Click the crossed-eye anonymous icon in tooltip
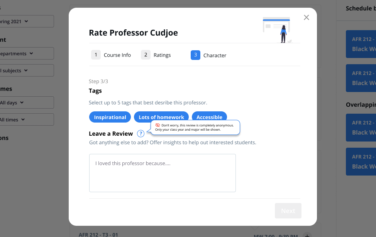Viewport: 376px width, 237px height. coord(158,125)
